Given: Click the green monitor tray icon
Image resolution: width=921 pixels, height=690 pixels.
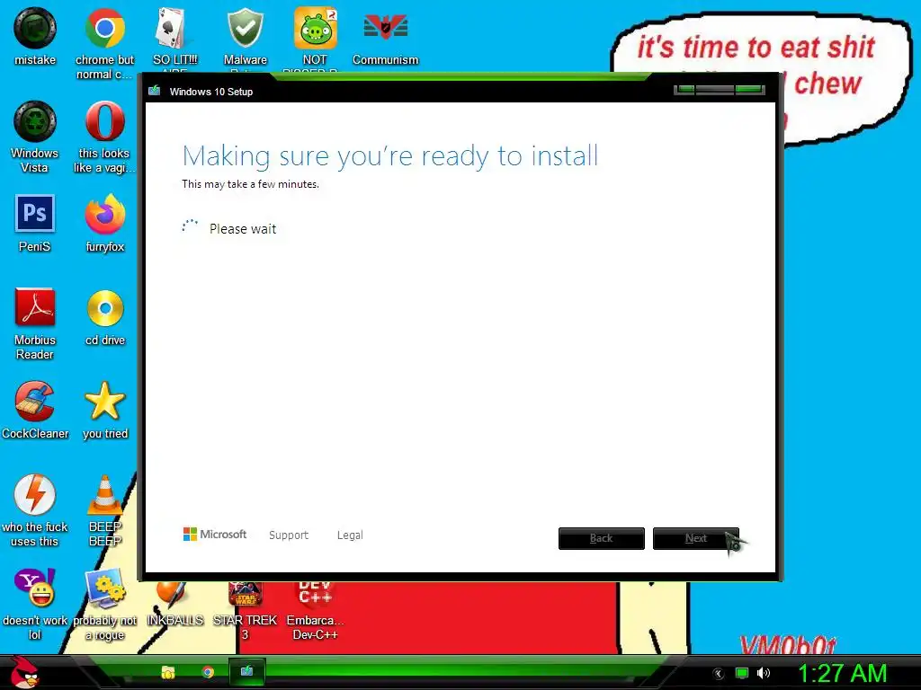Looking at the screenshot, I should [742, 674].
